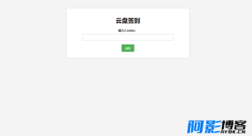Click the 云 character in the heading
This screenshot has width=252, height=136.
[x=119, y=21]
